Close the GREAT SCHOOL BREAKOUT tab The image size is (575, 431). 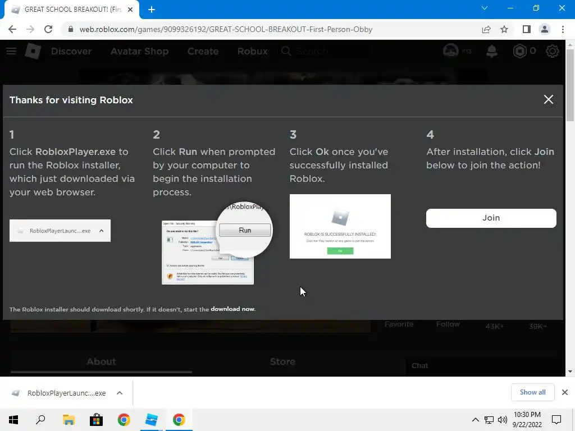coord(130,10)
